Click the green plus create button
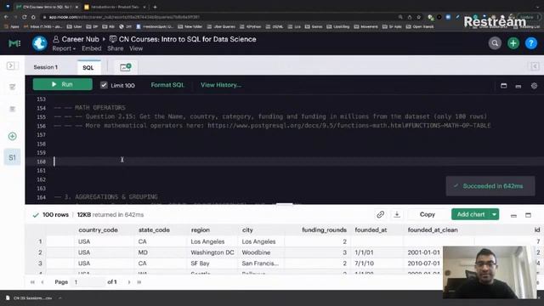This screenshot has height=306, width=544. click(x=513, y=43)
